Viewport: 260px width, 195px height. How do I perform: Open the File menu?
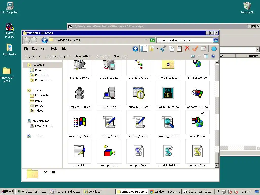26,48
